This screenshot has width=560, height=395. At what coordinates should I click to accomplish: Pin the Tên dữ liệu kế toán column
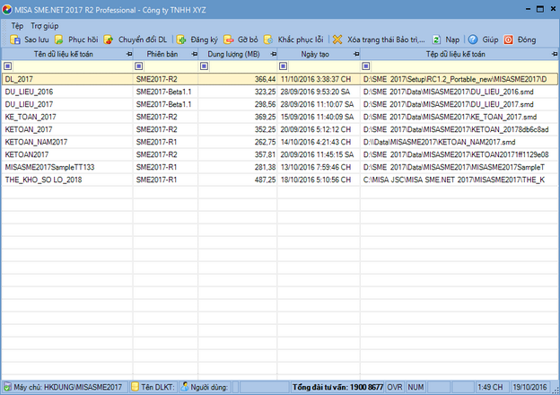coord(129,54)
